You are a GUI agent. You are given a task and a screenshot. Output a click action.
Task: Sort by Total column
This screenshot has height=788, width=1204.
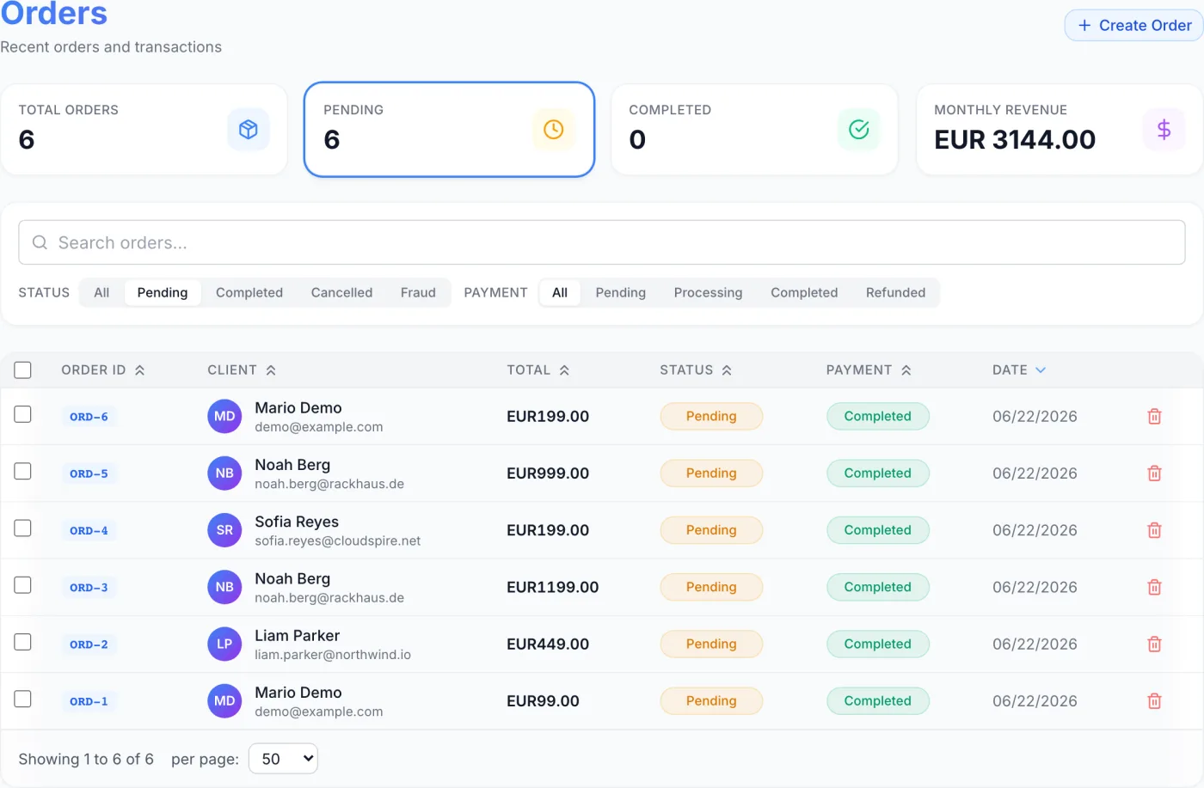538,370
